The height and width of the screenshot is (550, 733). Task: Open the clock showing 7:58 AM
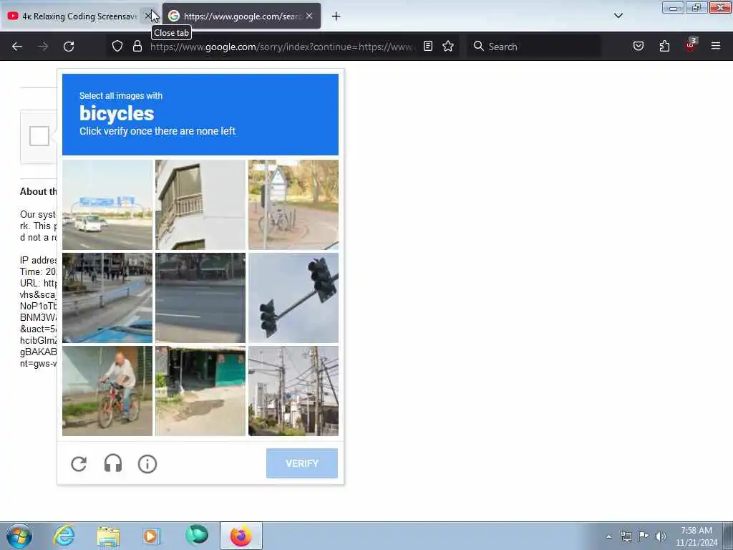(696, 536)
